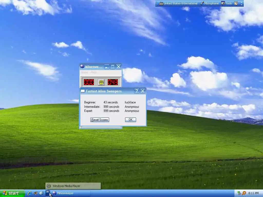Open the Tools menu on language bar
The height and width of the screenshot is (197, 263).
pyautogui.click(x=227, y=3)
